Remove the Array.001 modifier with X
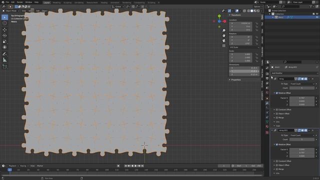Screen dimensions: 320x180 pos(312,130)
